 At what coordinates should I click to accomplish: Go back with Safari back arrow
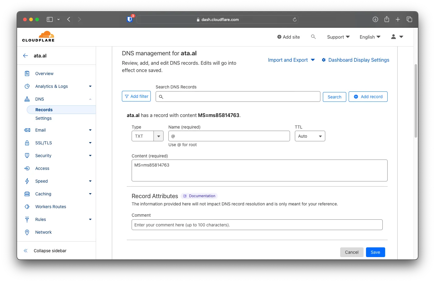69,19
